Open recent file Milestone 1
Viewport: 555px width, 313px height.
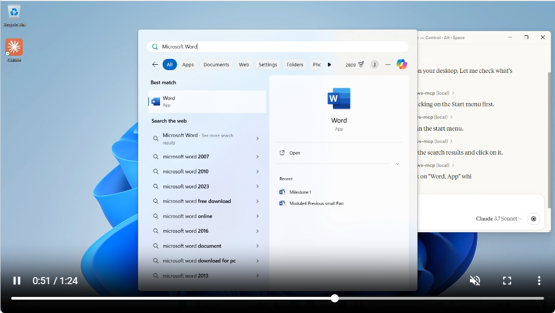click(x=300, y=192)
